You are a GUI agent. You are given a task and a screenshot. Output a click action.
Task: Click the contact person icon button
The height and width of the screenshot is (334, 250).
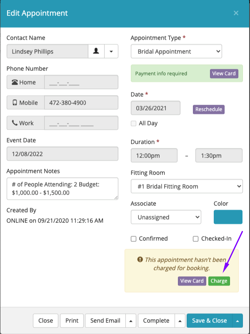click(97, 52)
